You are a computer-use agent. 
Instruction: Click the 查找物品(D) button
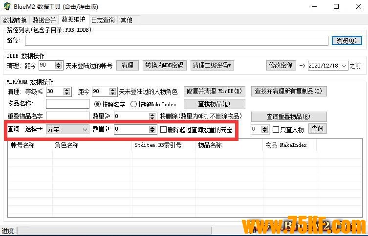214,104
